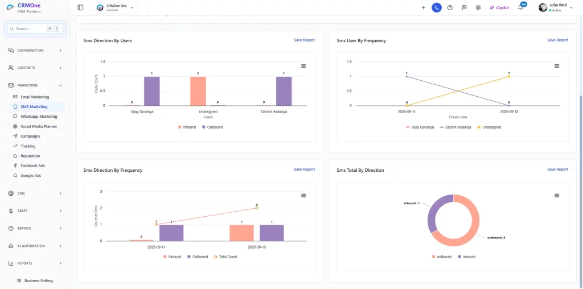Click the Service question circle icon
Image resolution: width=583 pixels, height=289 pixels.
click(11, 228)
